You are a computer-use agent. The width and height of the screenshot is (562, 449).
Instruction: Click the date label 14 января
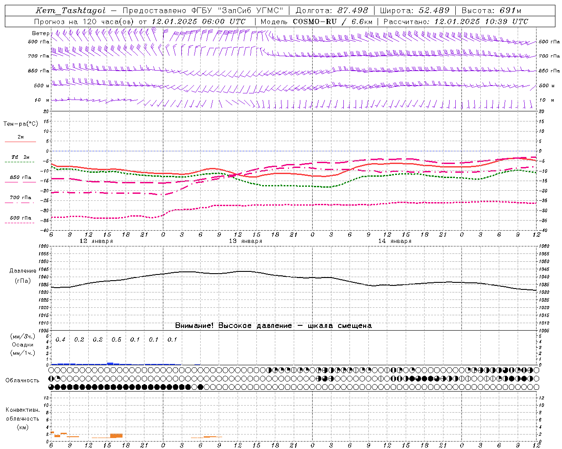395,241
